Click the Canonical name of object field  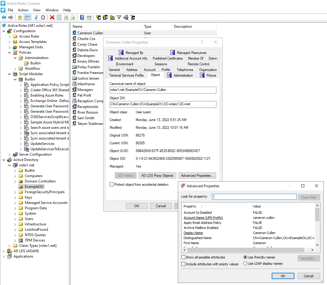coord(163,90)
